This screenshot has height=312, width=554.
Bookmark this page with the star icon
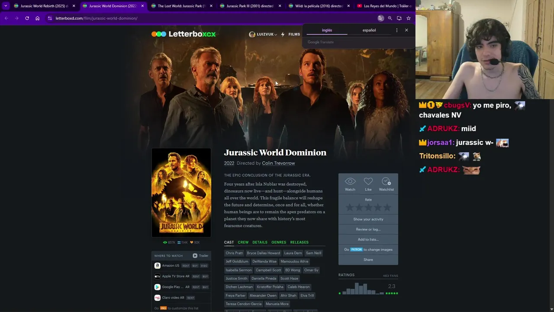pyautogui.click(x=408, y=18)
